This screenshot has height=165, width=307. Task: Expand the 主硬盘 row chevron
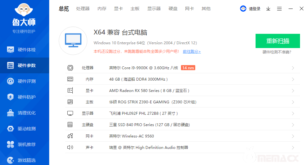293,125
